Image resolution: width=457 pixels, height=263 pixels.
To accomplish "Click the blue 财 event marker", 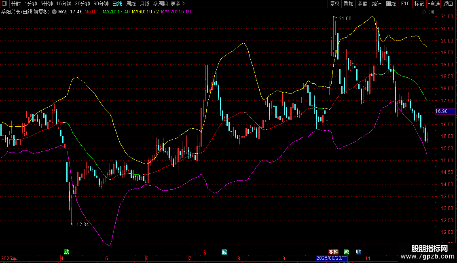I will click(358, 252).
